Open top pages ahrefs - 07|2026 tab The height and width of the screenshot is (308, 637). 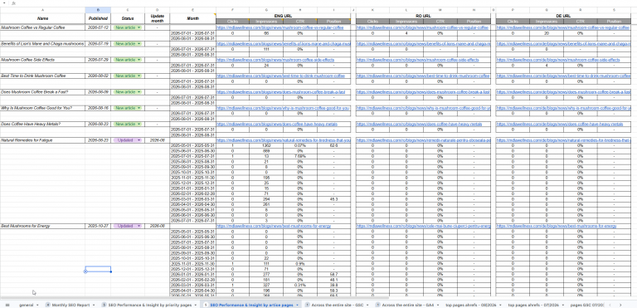(x=533, y=305)
